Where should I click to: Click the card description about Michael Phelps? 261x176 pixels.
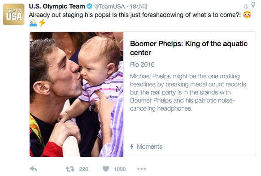189,92
